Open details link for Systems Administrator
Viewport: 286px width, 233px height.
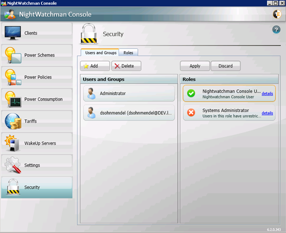[x=267, y=113]
